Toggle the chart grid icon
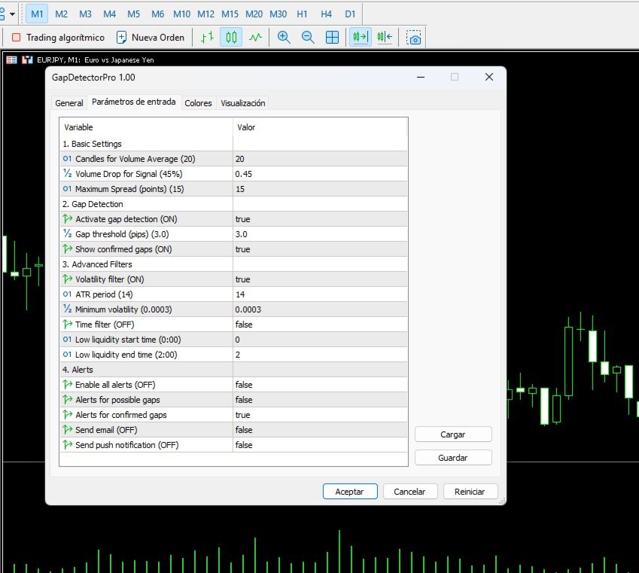This screenshot has width=639, height=573. (332, 38)
